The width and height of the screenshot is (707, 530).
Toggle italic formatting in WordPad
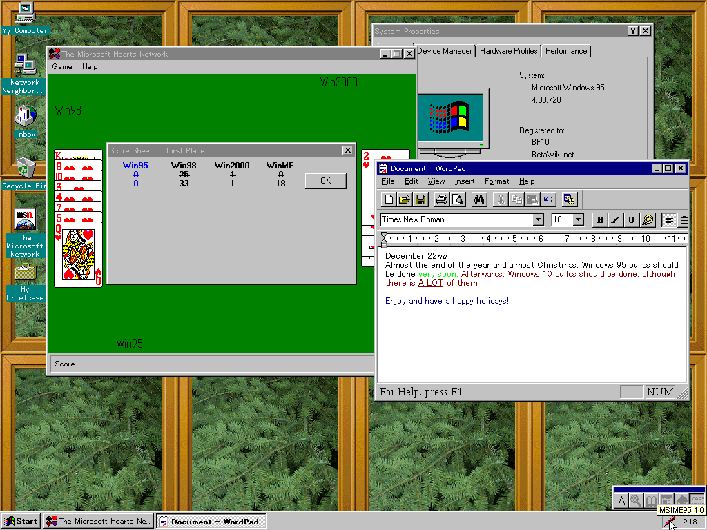615,220
